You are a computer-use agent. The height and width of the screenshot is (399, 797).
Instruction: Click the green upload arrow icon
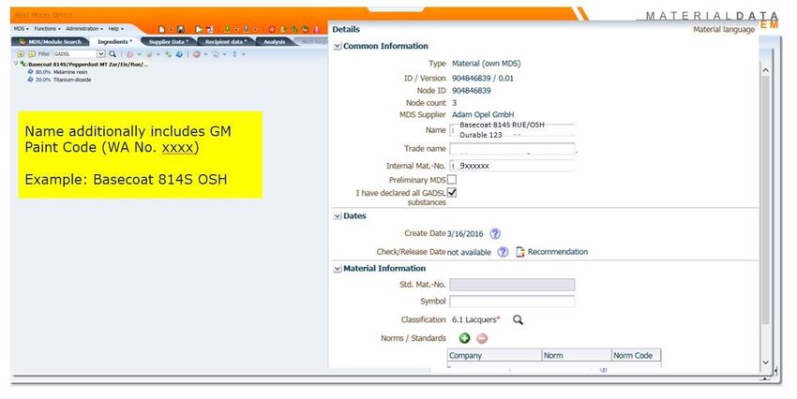[x=227, y=29]
